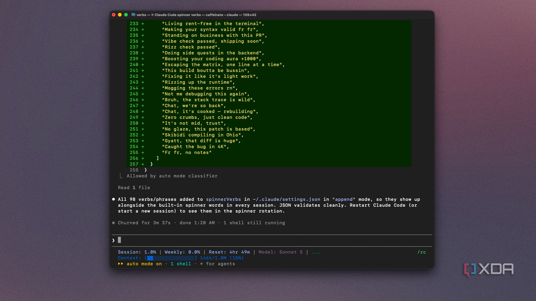The image size is (536, 301).
Task: Toggle the 'auto mode on' indicator
Action: coord(144,264)
